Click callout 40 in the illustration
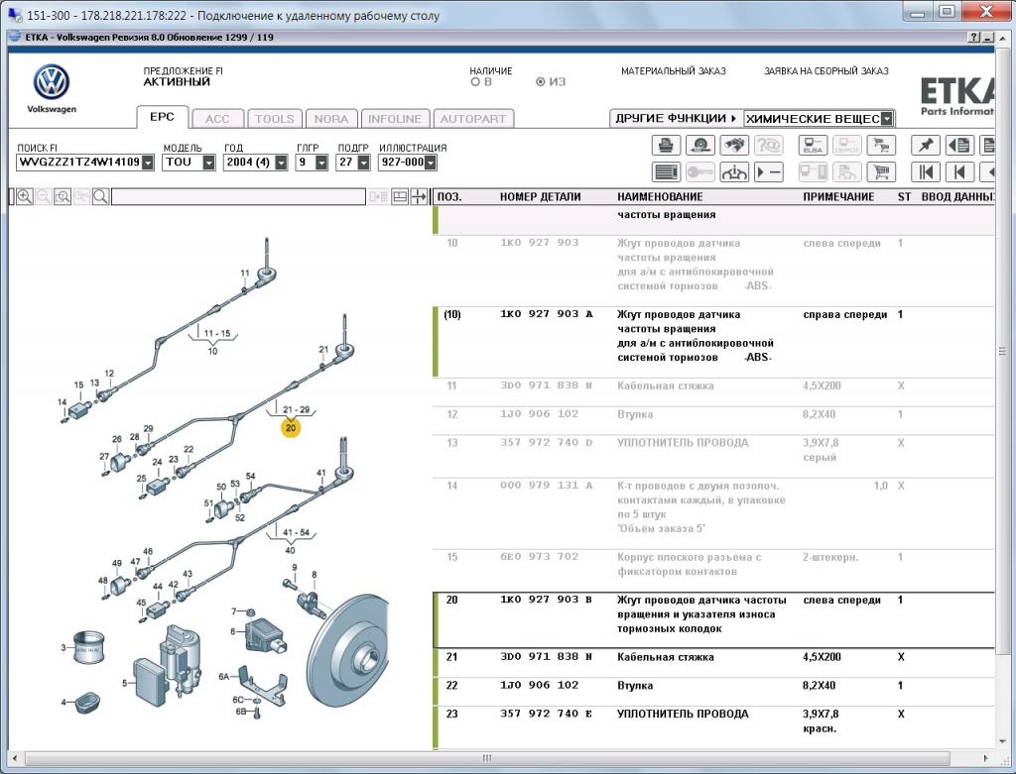The image size is (1016, 774). (x=290, y=550)
